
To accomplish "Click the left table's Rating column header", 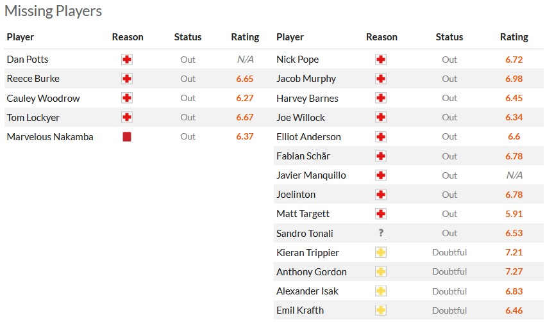I will point(245,37).
